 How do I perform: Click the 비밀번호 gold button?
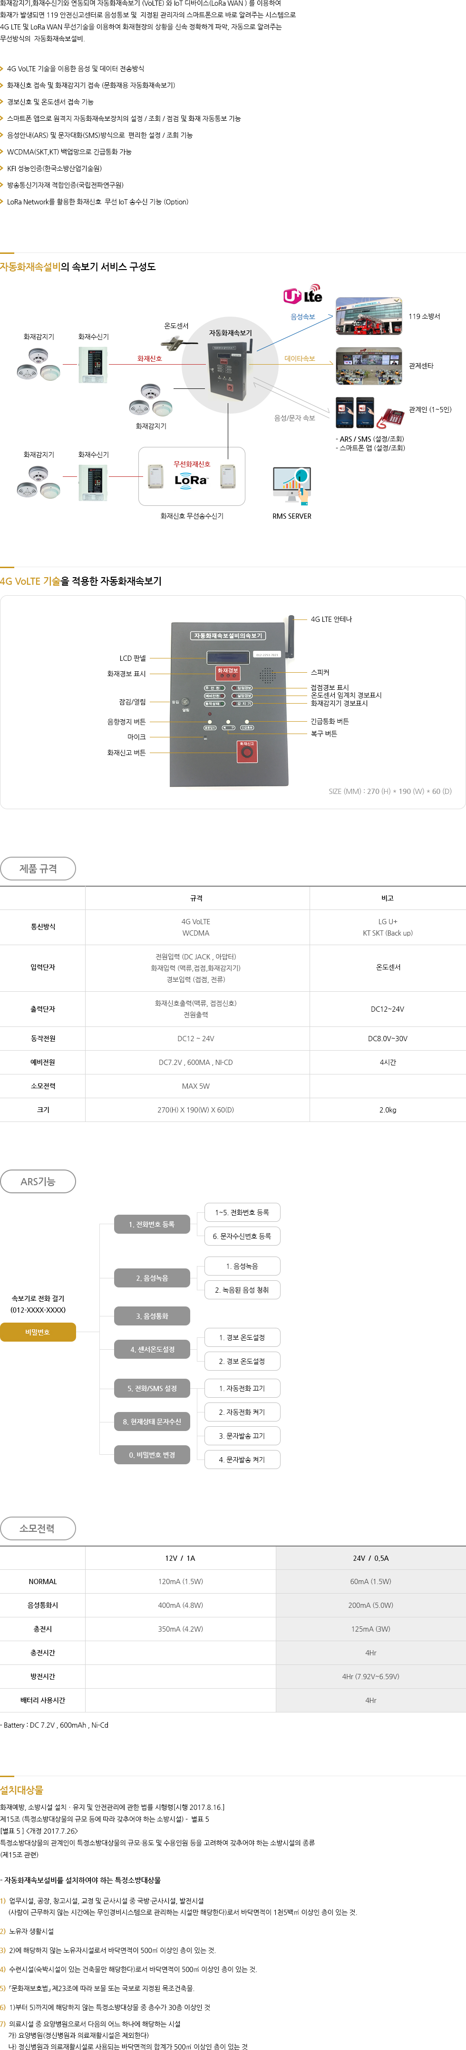point(38,1331)
